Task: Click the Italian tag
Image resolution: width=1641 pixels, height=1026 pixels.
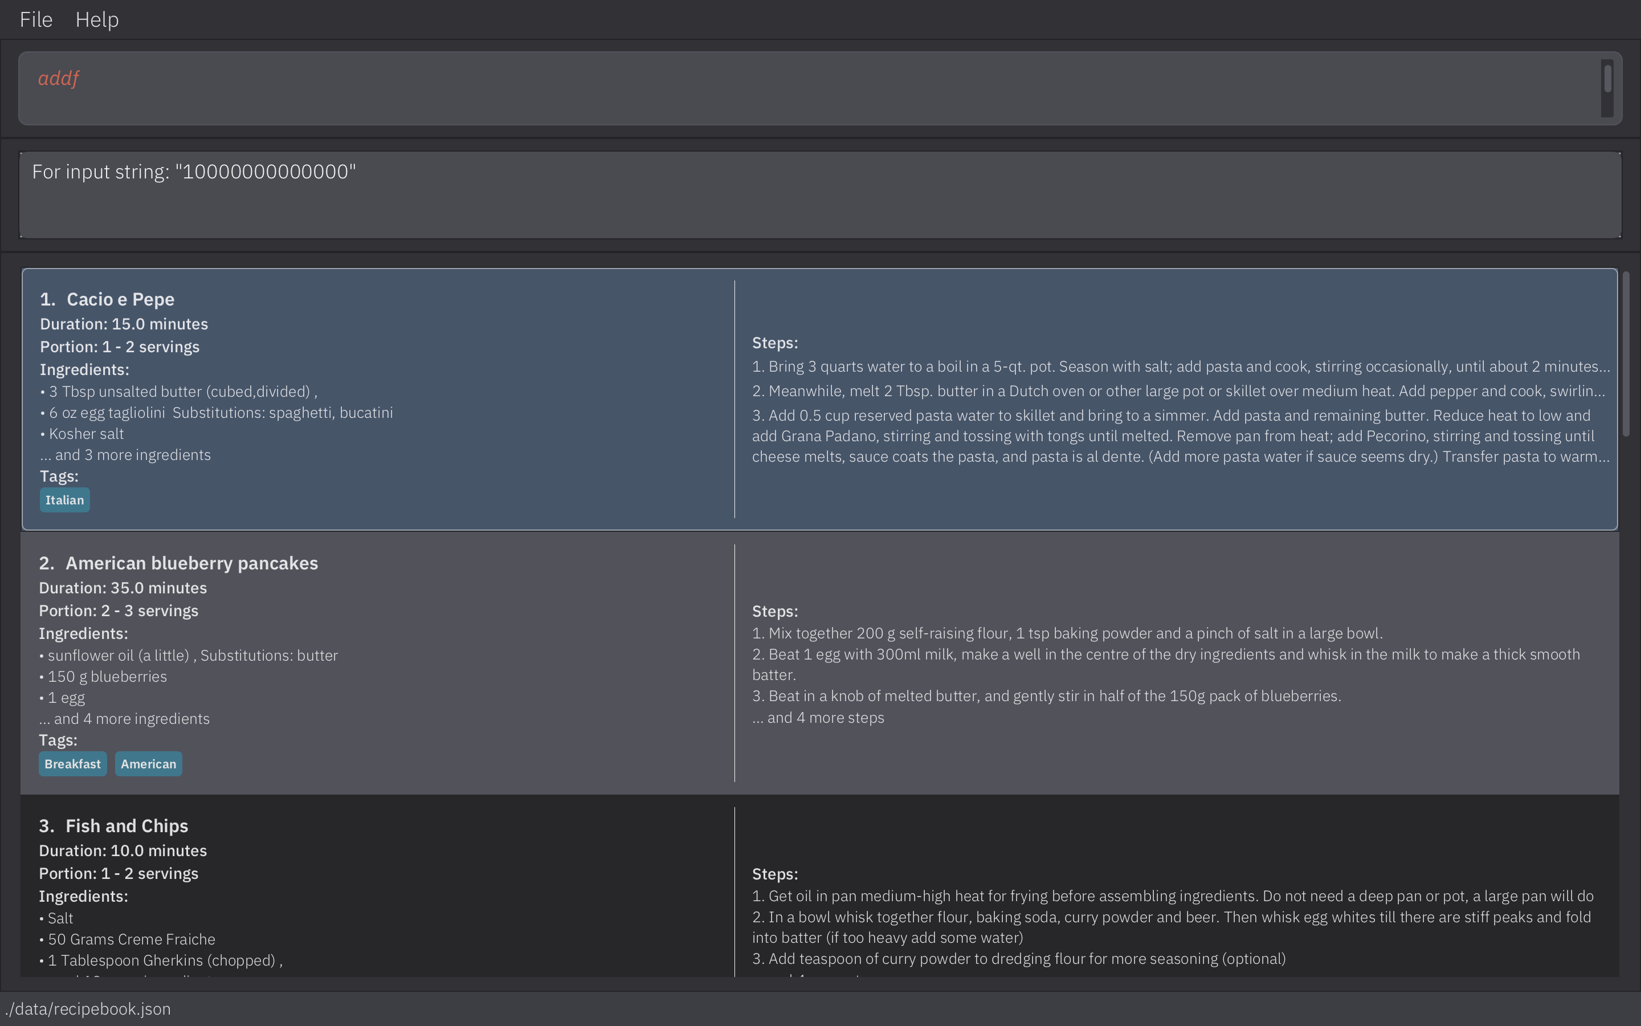Action: [x=64, y=500]
